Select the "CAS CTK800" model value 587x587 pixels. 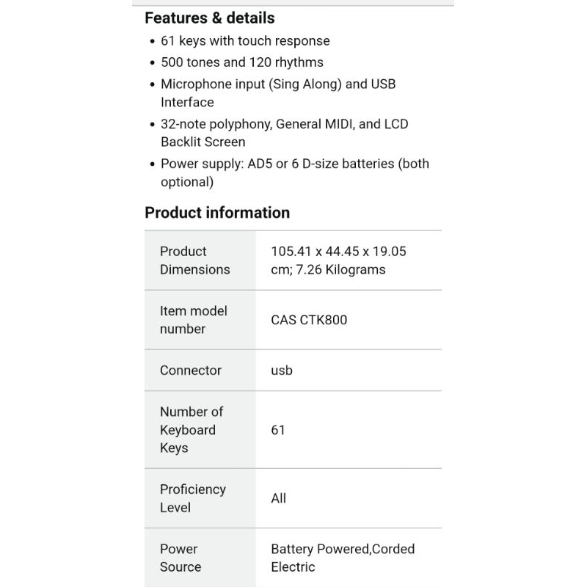309,320
